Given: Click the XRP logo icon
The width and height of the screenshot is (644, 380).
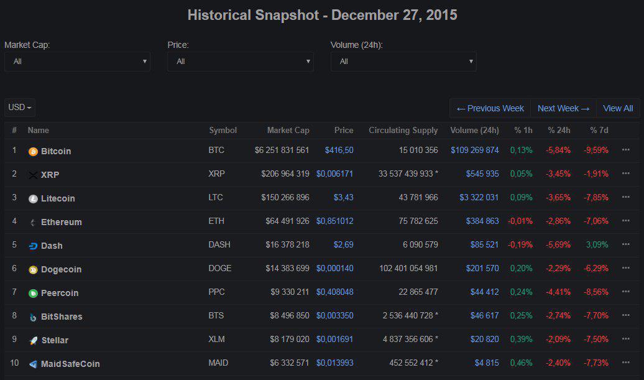Looking at the screenshot, I should [x=33, y=175].
